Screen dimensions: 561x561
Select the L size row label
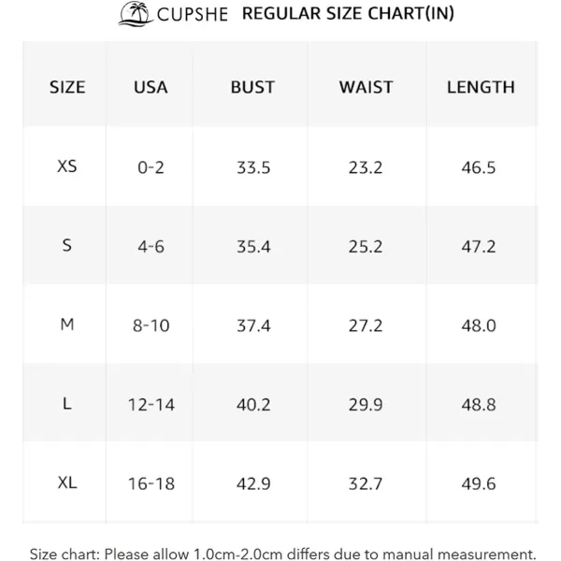point(67,404)
